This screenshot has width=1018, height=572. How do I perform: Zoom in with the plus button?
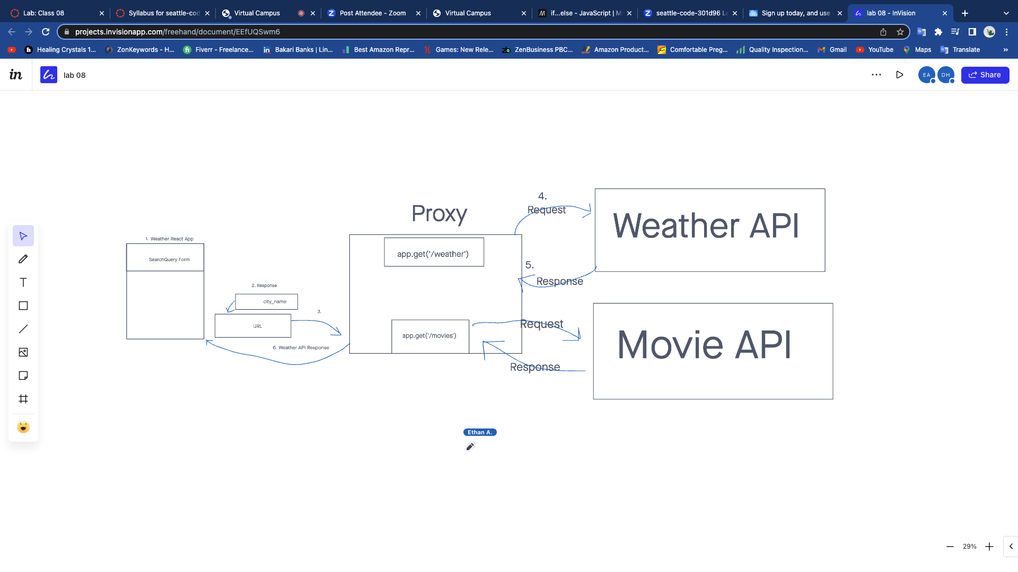pyautogui.click(x=989, y=547)
